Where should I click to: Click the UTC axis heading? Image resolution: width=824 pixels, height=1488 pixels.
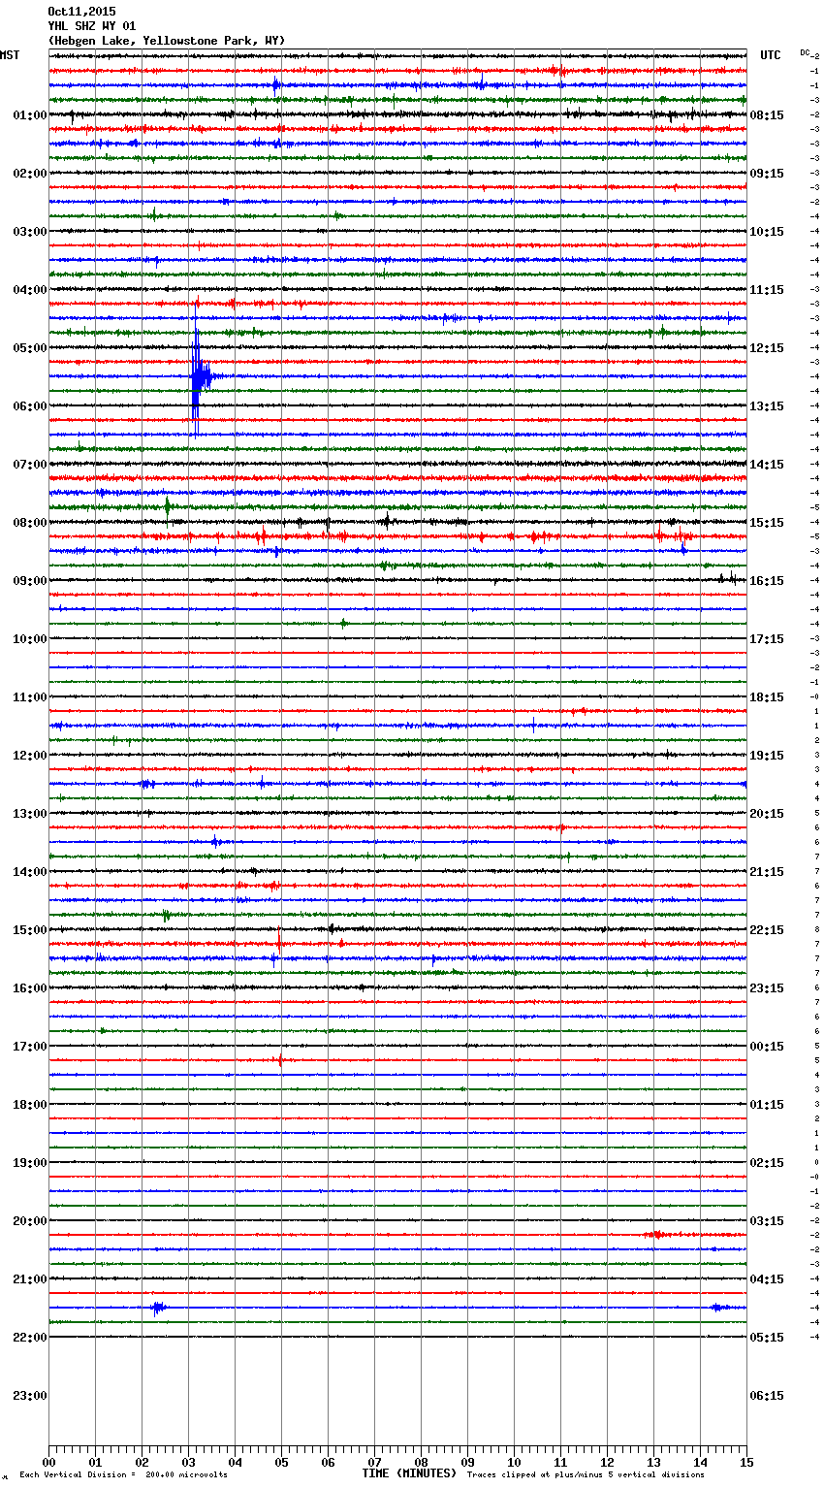[x=771, y=55]
